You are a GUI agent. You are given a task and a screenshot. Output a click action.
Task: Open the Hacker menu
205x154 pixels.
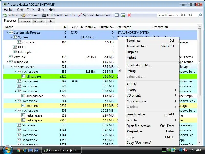coord(8,10)
